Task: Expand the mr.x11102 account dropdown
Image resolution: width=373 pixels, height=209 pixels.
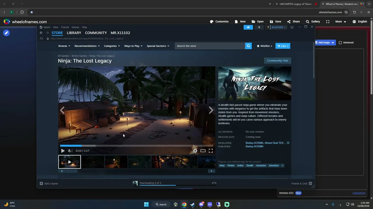Action: [279, 27]
